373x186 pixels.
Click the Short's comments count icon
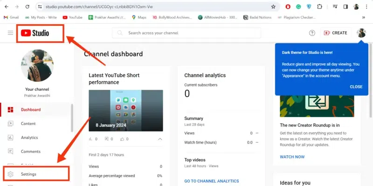[x=107, y=139]
